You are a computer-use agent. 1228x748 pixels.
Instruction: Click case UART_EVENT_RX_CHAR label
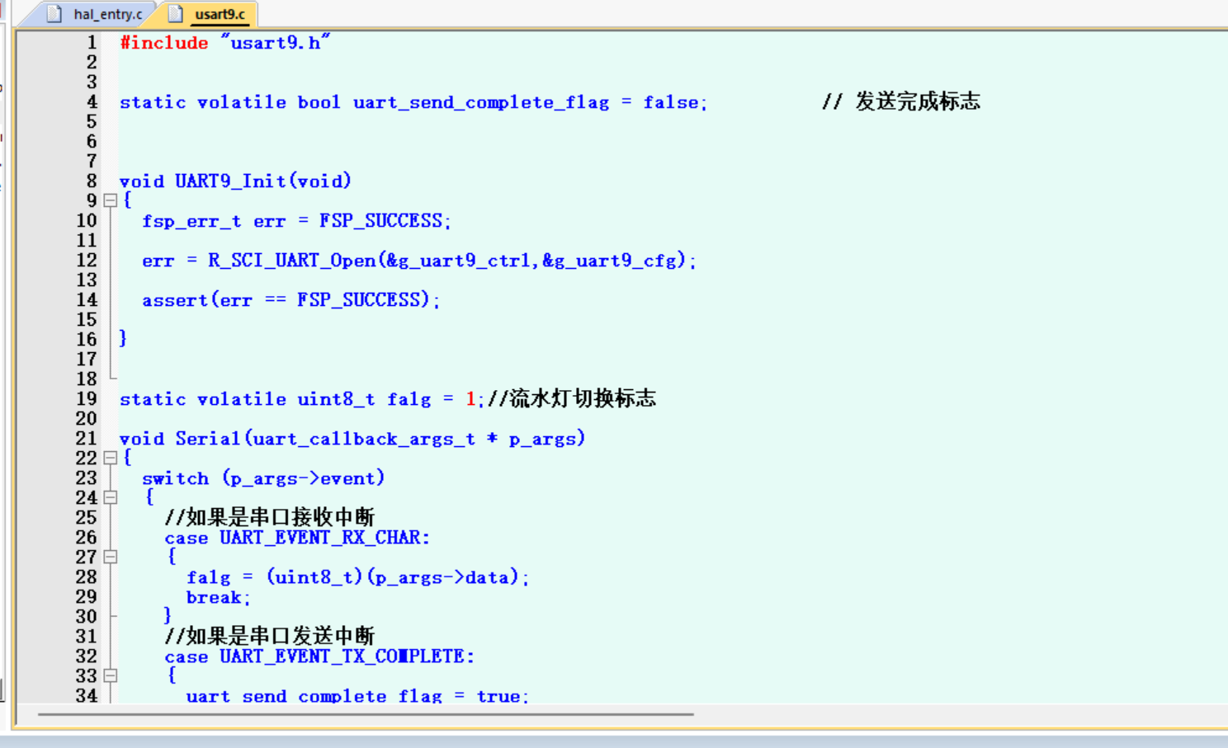point(297,538)
